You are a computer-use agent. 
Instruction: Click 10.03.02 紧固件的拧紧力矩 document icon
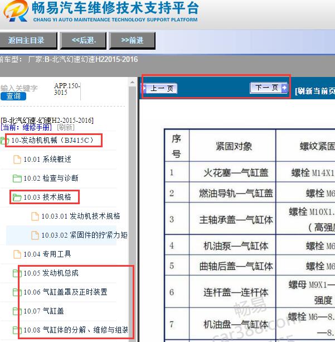(x=35, y=235)
